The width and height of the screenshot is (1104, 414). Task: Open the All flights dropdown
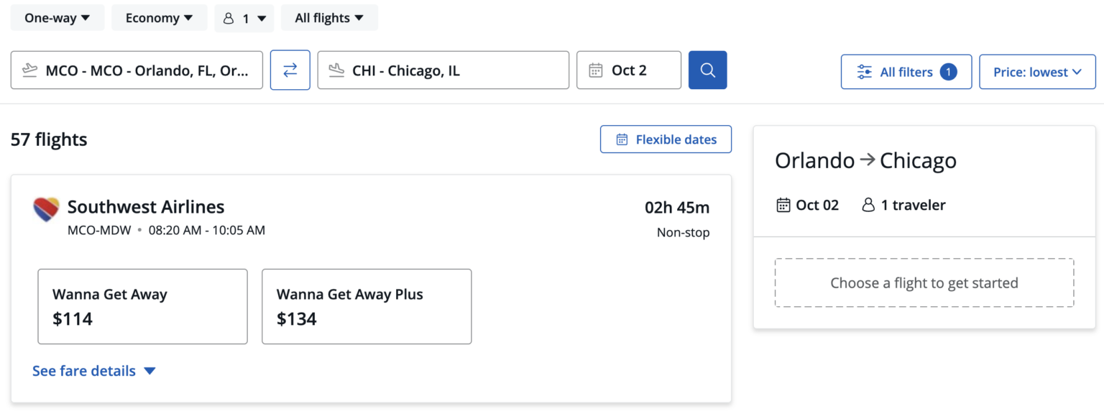[x=329, y=18]
